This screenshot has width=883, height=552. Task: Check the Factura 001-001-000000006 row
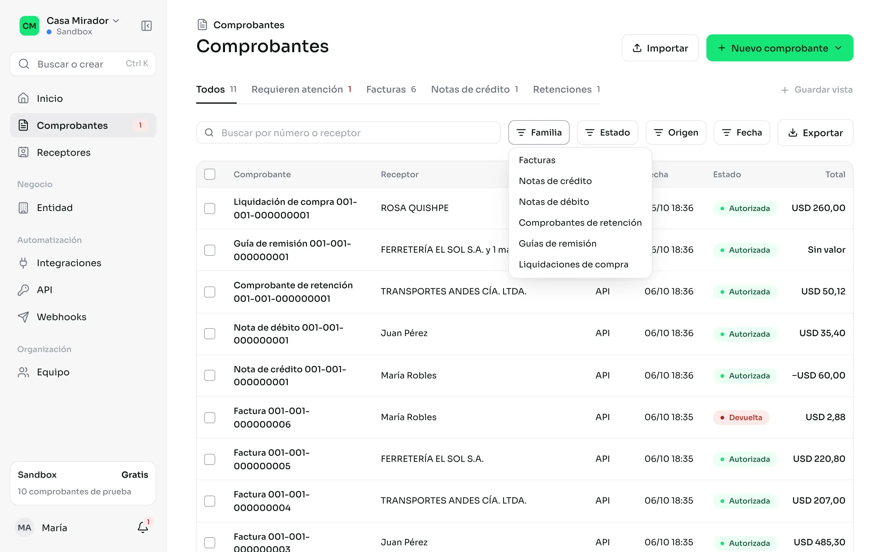210,417
